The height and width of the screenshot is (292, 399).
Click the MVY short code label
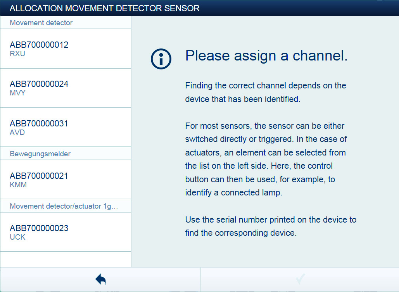pyautogui.click(x=17, y=93)
